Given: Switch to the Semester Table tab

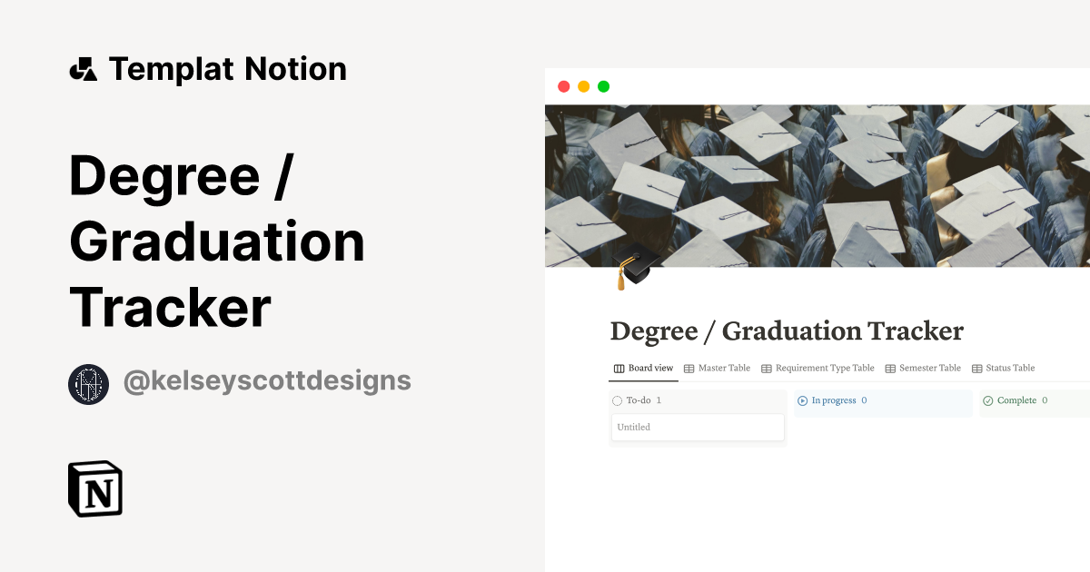Looking at the screenshot, I should pos(928,368).
